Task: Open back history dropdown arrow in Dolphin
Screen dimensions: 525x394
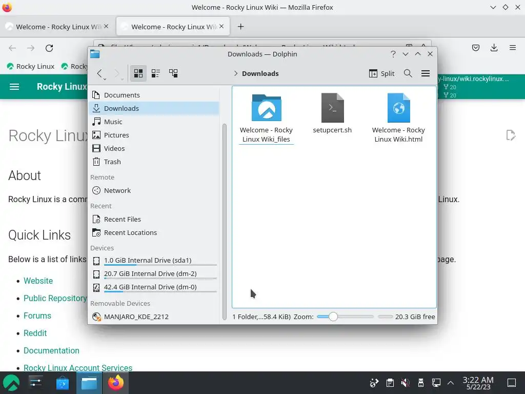Action: click(x=105, y=79)
